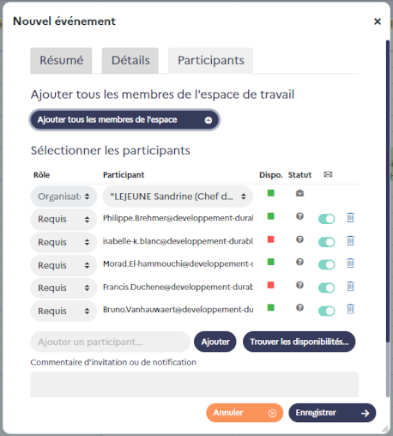The height and width of the screenshot is (436, 393).
Task: Switch to the Détails tab
Action: coord(130,60)
